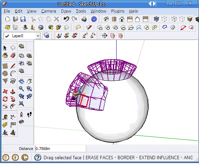Select the Orbit tool
Image resolution: width=199 pixels, height=164 pixels.
coord(21,81)
